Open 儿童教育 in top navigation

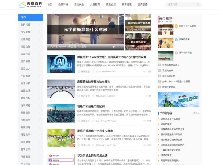tap(95, 5)
